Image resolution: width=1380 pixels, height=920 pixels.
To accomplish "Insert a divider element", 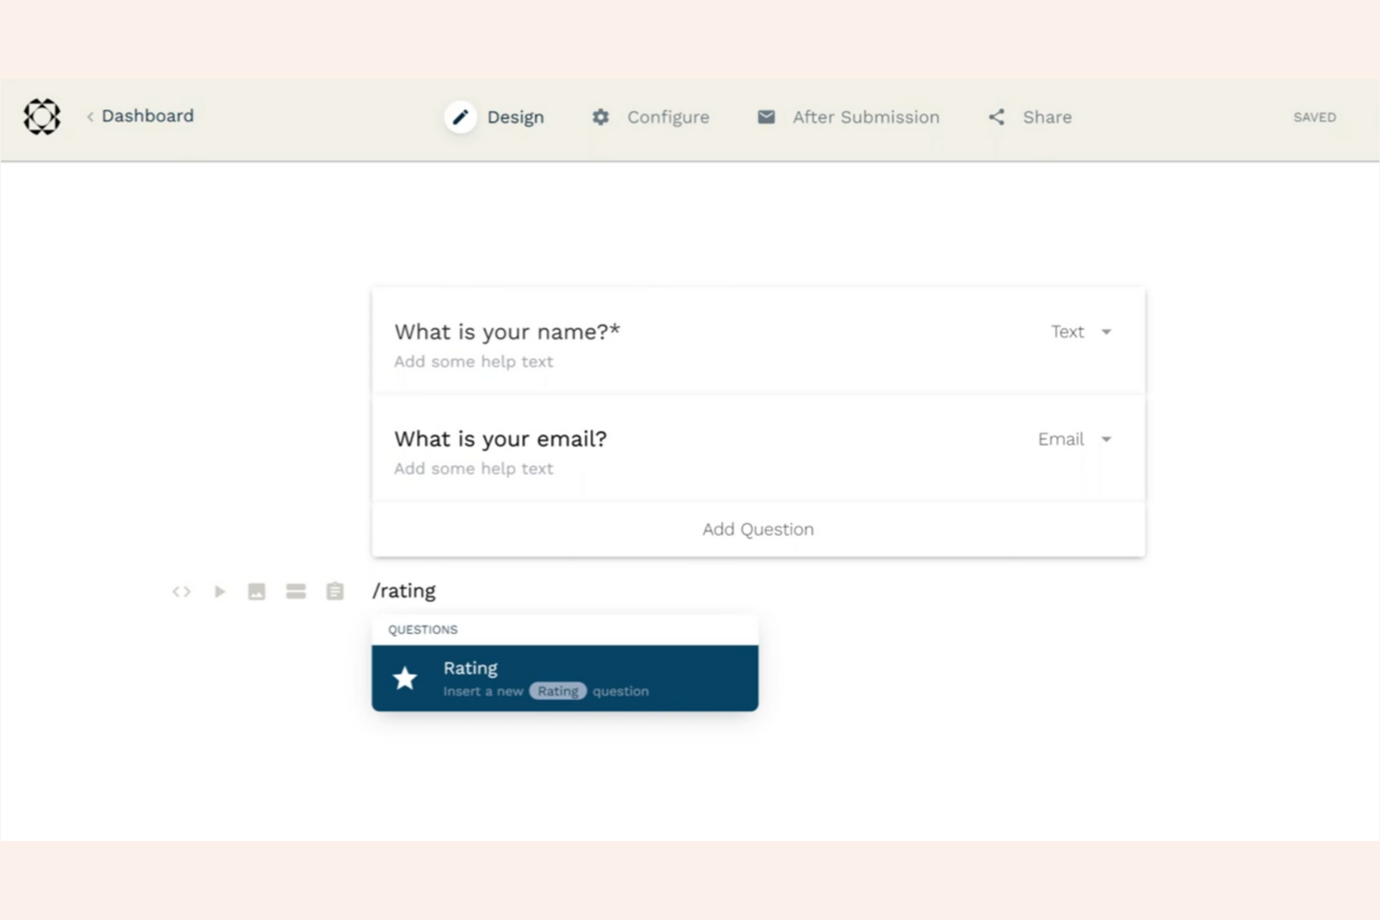I will pos(296,591).
